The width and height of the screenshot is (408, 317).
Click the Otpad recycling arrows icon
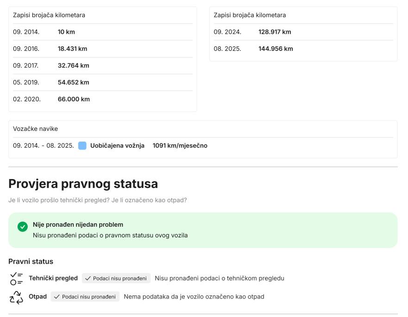pyautogui.click(x=16, y=297)
